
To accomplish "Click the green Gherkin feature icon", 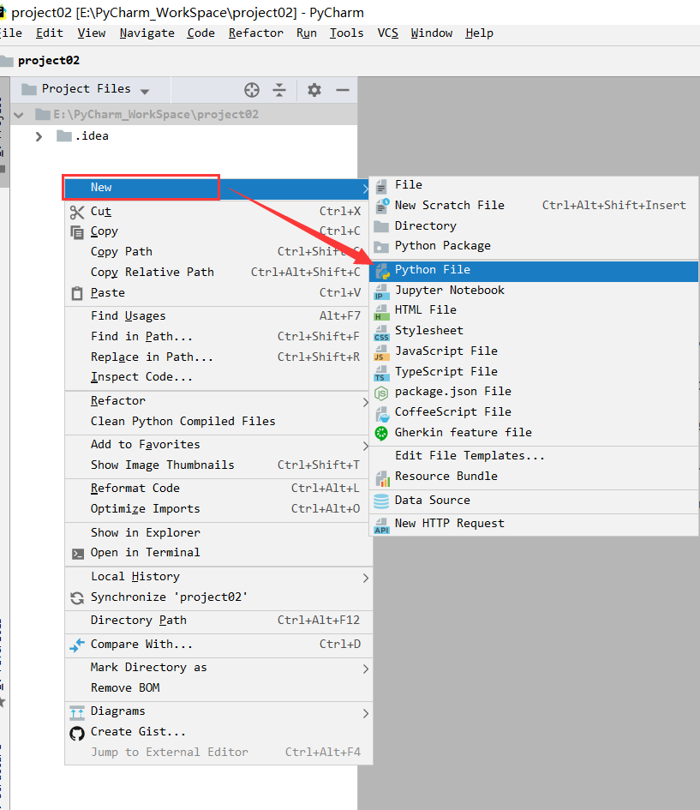I will click(x=381, y=434).
